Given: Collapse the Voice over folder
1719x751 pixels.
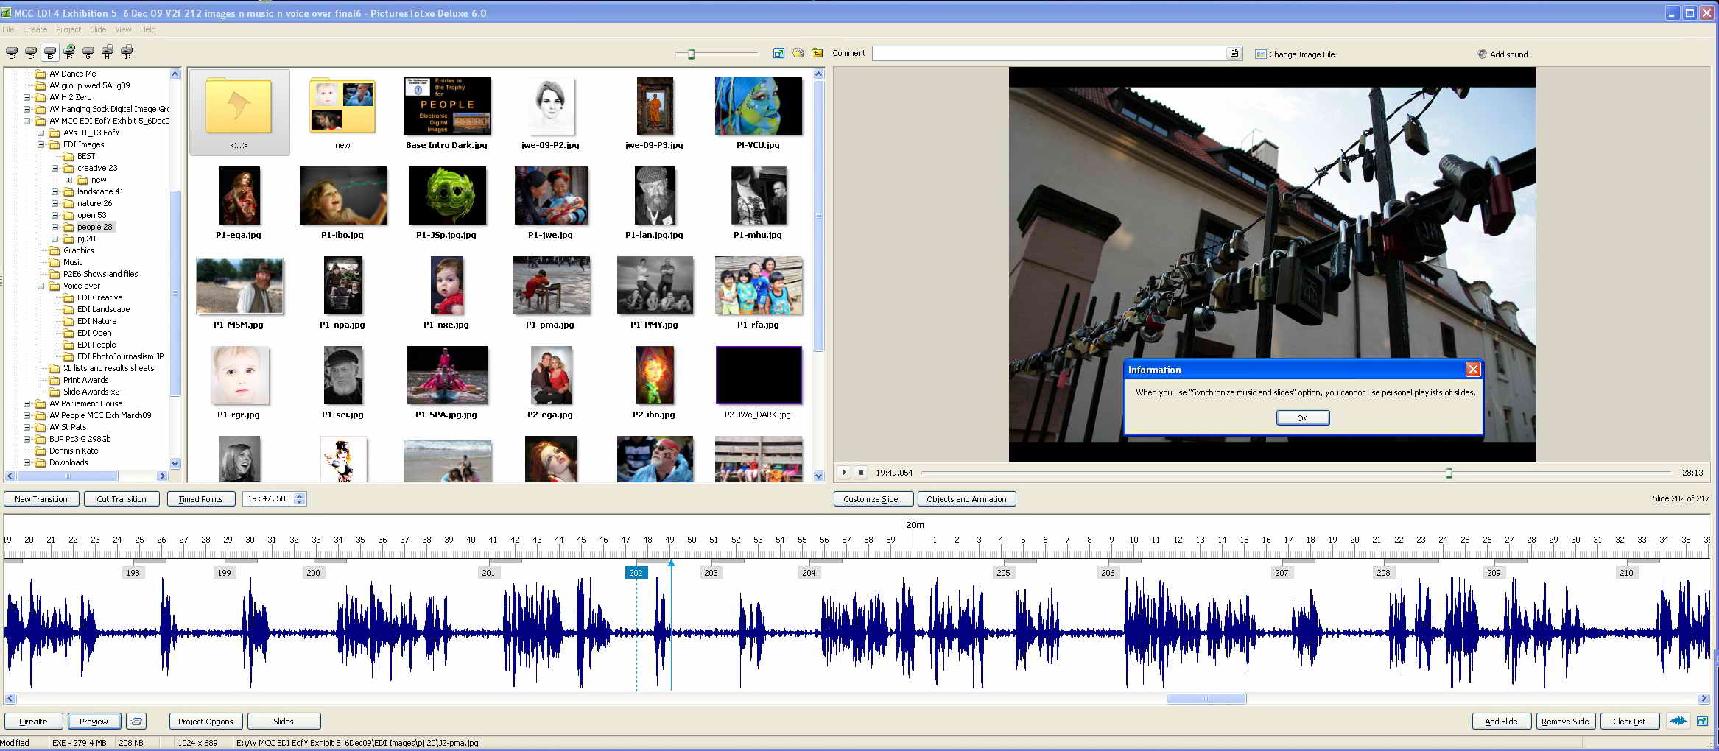Looking at the screenshot, I should click(41, 286).
